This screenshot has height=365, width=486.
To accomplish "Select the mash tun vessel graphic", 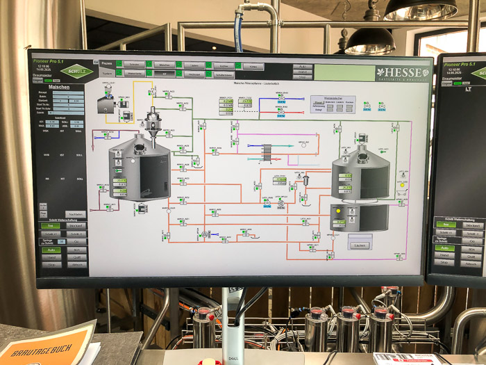I will [140, 168].
